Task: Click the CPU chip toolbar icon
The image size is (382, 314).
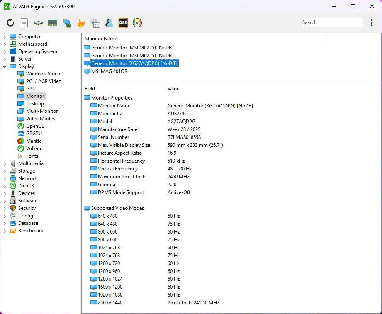Action: click(38, 23)
